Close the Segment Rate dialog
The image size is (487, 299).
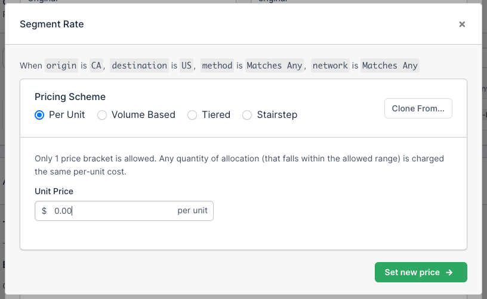[x=461, y=24]
